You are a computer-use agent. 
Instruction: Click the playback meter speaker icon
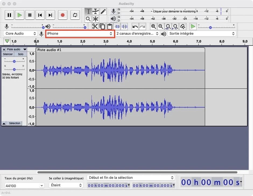113,19
